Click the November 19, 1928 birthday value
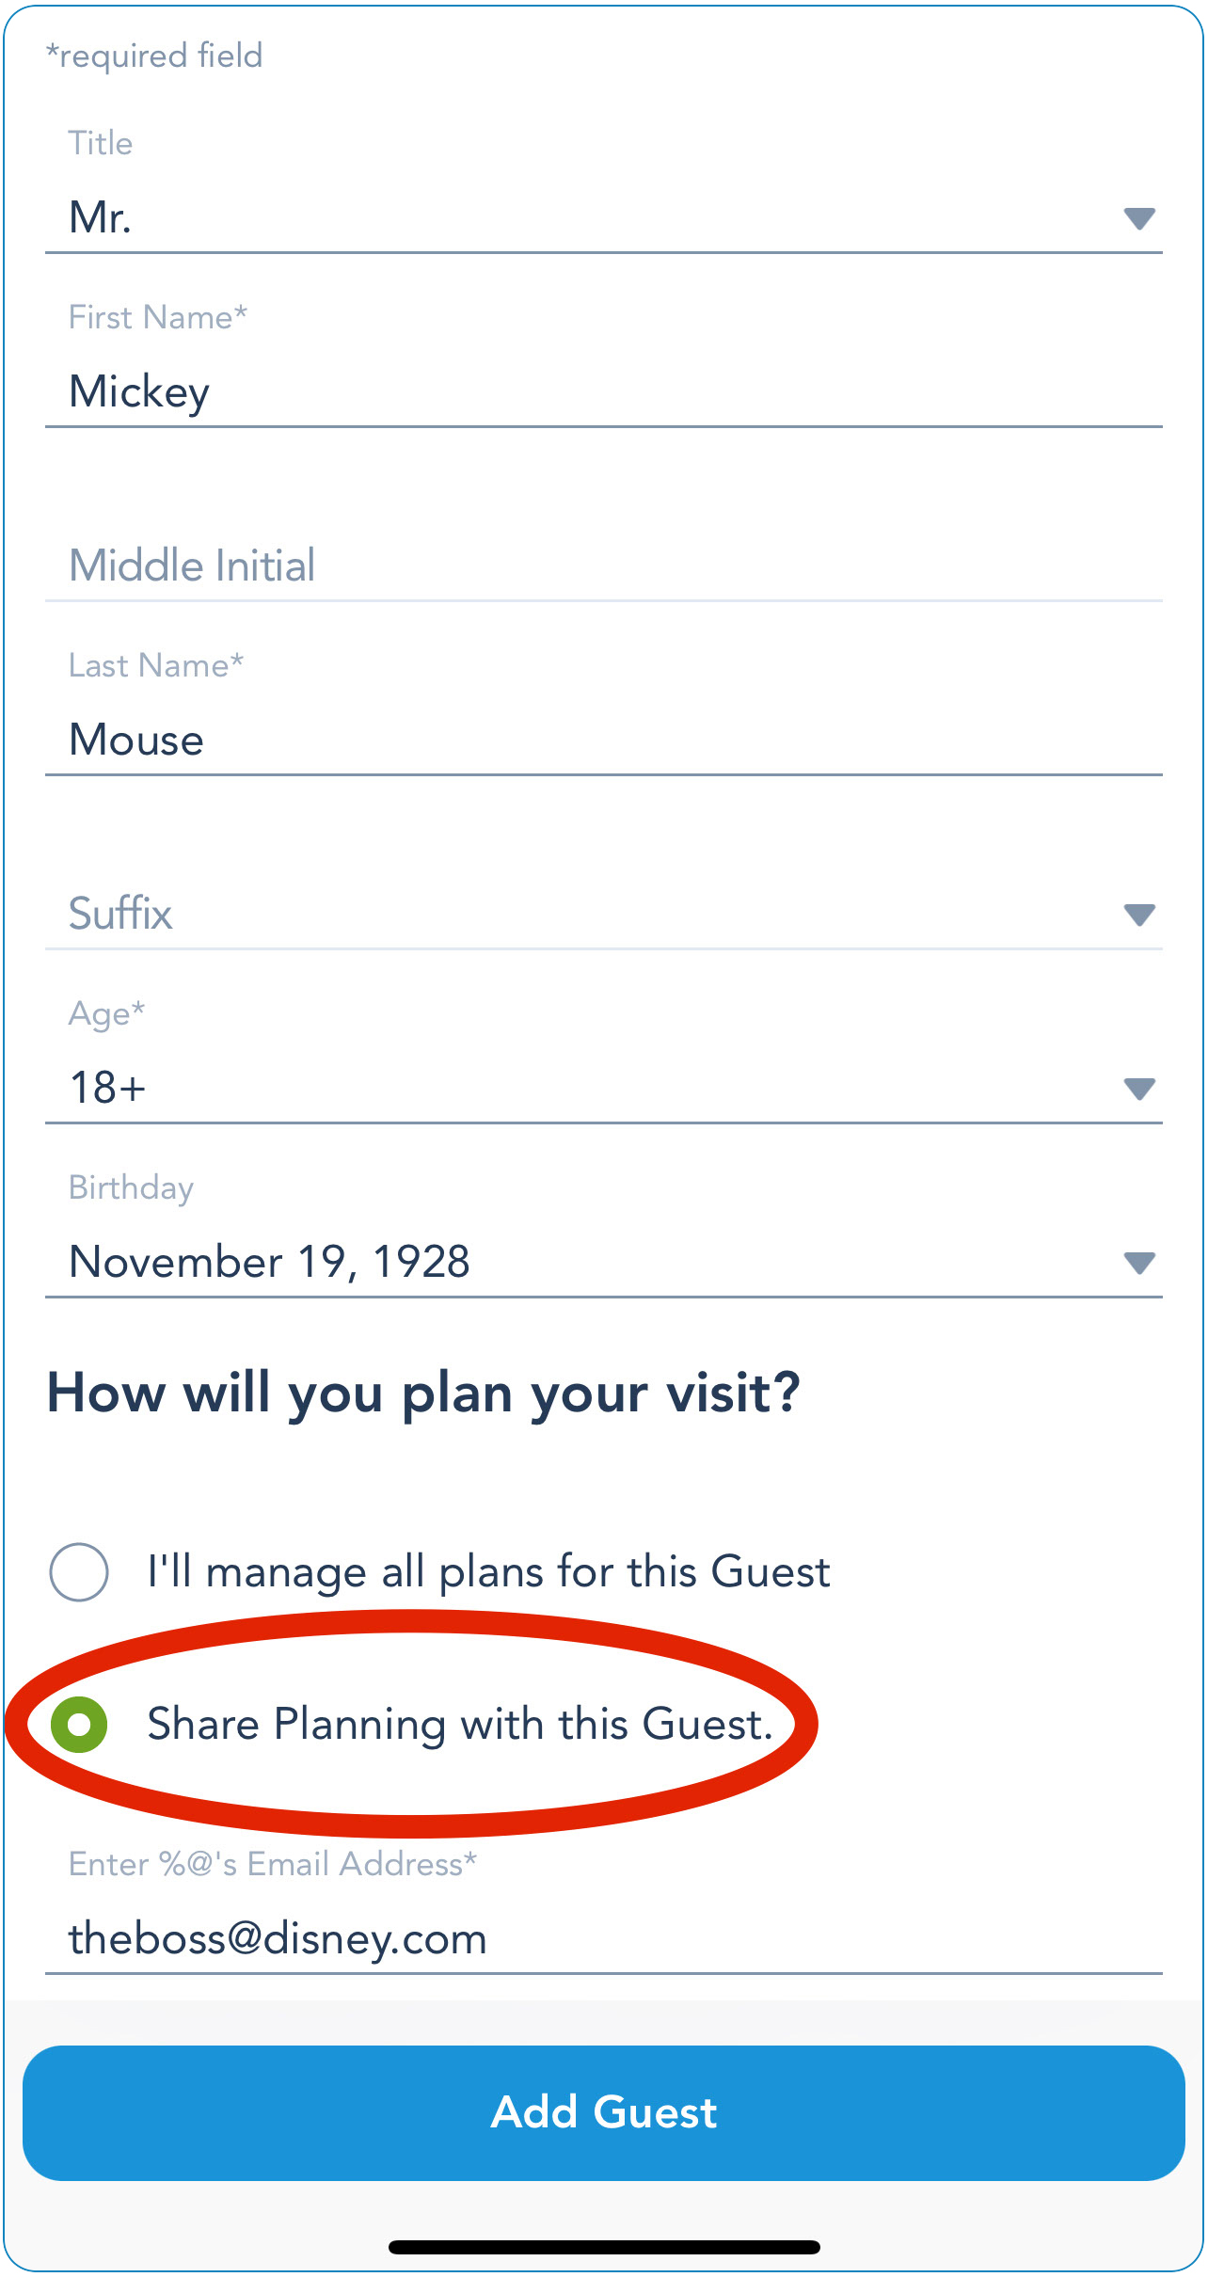The image size is (1208, 2277). pos(269,1262)
